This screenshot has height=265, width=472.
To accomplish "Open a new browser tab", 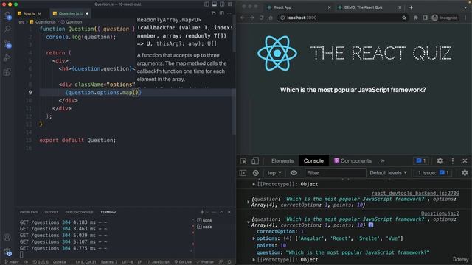I will (x=411, y=7).
